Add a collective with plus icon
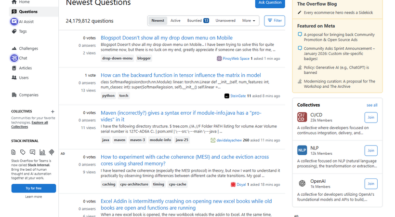Screen dimensions: 395x217 coord(53,111)
